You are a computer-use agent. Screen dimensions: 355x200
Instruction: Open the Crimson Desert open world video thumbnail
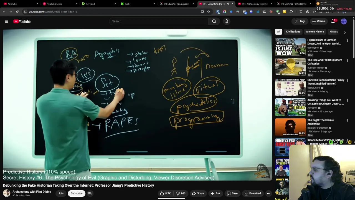(290, 47)
